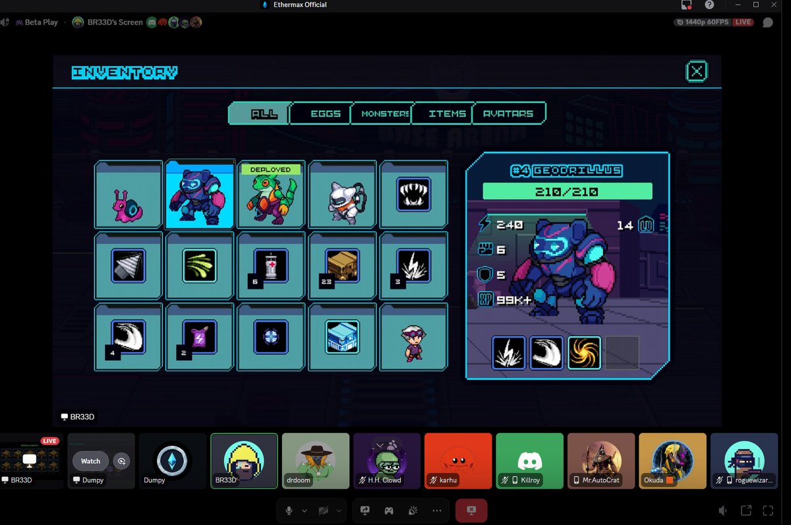Select Mr.AutoCrat's participant tile
The image size is (791, 525).
601,460
